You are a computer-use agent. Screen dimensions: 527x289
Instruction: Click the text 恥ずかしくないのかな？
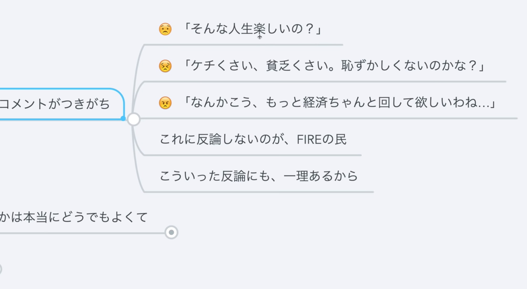pos(413,66)
